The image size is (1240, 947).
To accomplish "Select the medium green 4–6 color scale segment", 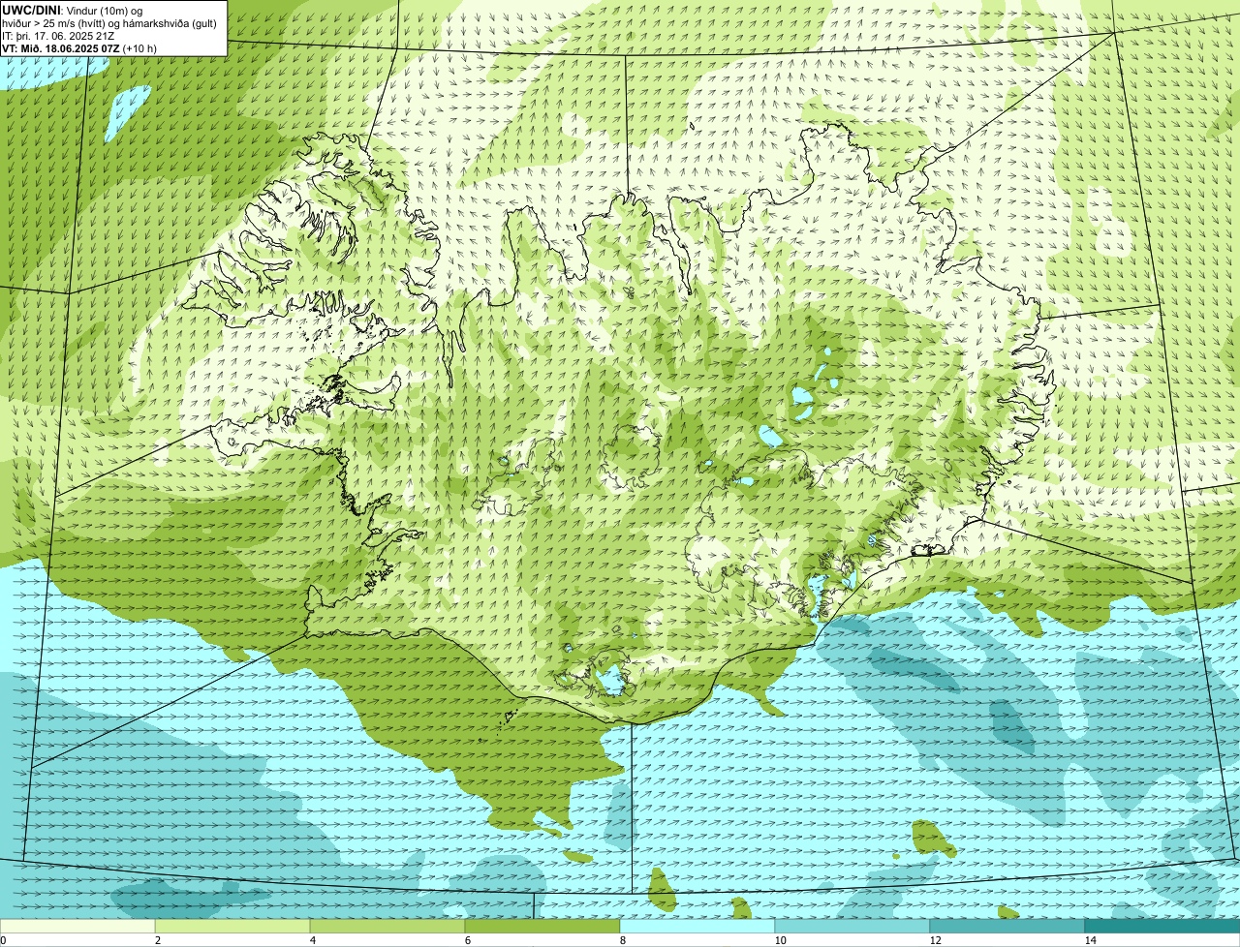I will [x=387, y=926].
